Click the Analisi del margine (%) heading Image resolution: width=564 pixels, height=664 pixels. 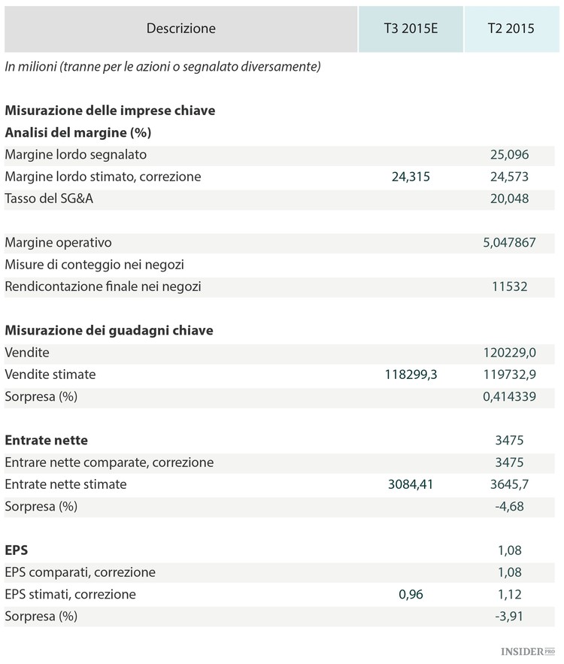pyautogui.click(x=78, y=133)
